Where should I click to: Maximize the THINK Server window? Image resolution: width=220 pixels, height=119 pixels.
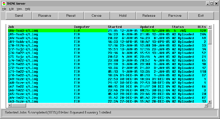212,4
